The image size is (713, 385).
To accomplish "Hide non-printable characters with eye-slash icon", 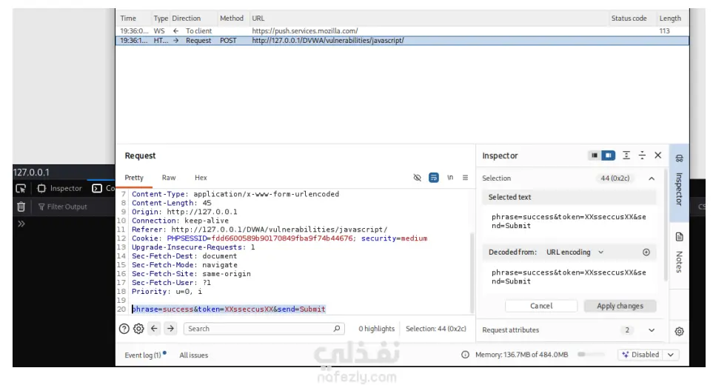I will 417,178.
